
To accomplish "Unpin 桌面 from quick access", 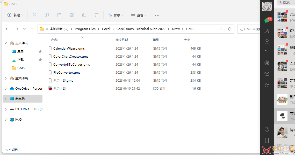I will (40, 51).
